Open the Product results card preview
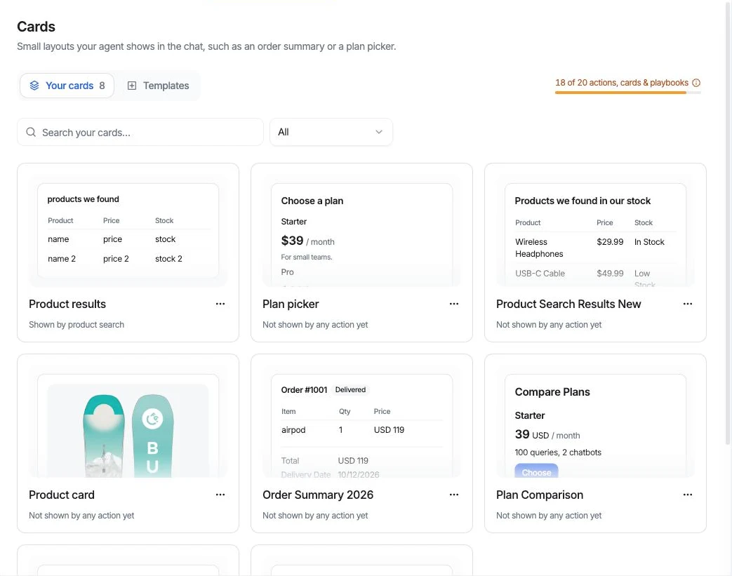The image size is (732, 576). pos(128,231)
